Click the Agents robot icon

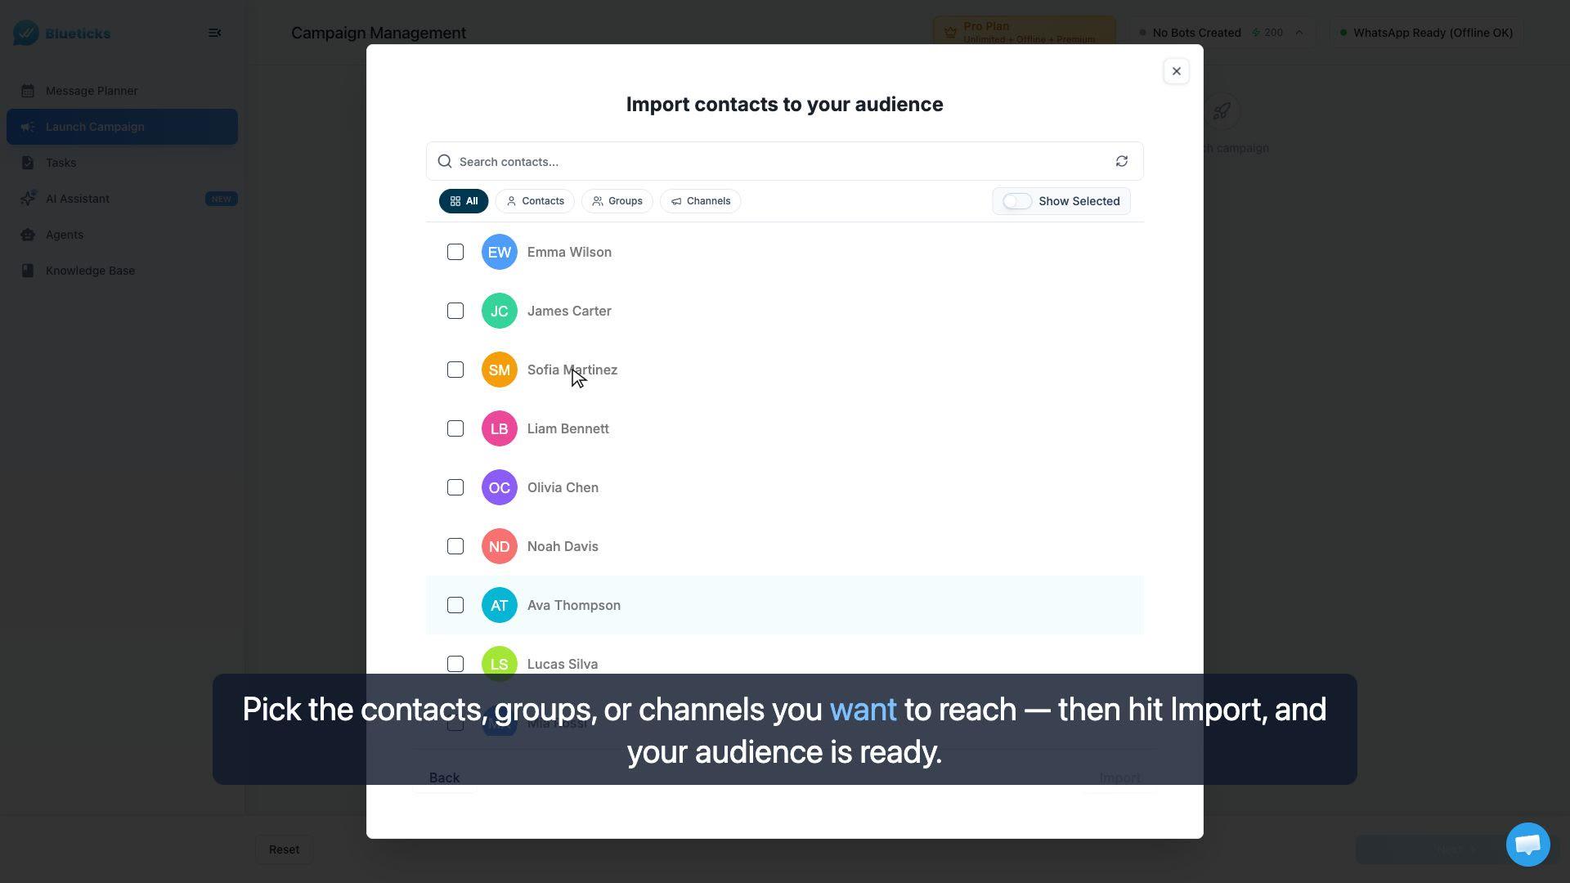[28, 235]
